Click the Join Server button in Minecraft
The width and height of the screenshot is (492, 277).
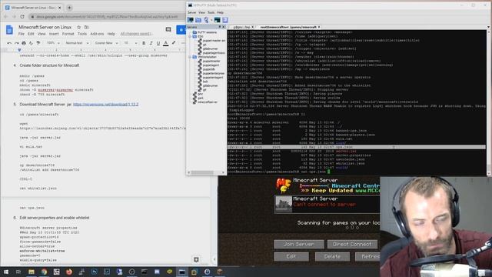299,244
